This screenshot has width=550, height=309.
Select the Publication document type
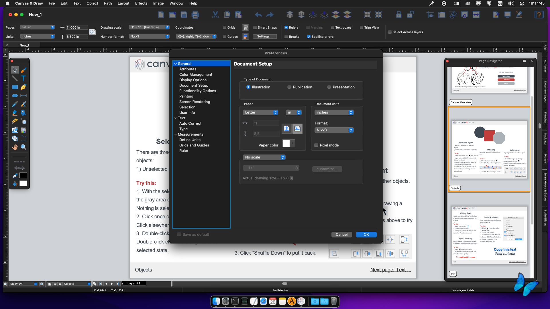tap(289, 87)
